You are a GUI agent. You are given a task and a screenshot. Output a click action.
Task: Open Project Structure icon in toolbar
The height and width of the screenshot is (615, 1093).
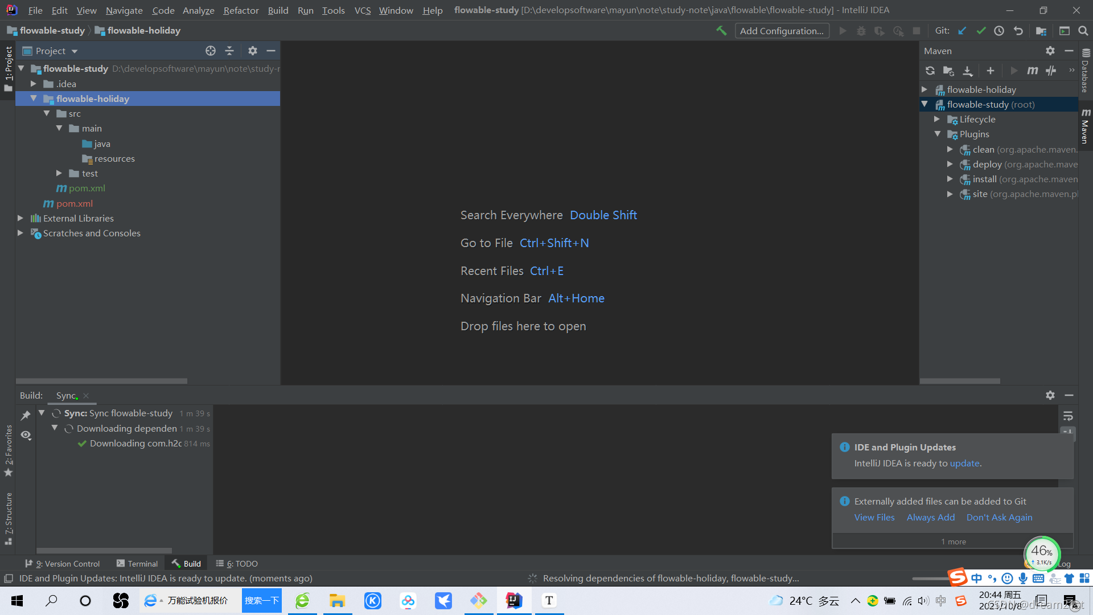[1041, 31]
